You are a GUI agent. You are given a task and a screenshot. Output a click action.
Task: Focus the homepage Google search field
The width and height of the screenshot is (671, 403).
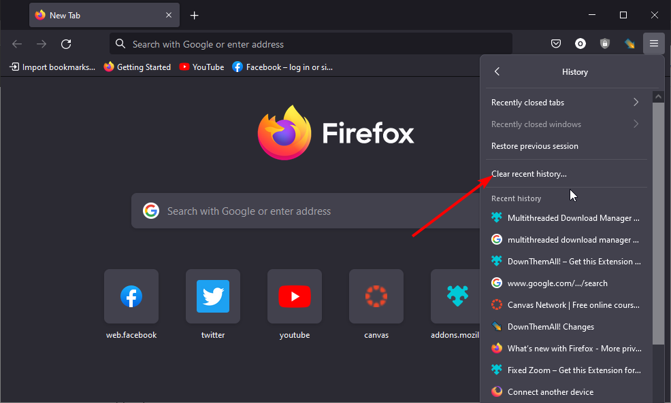click(306, 211)
